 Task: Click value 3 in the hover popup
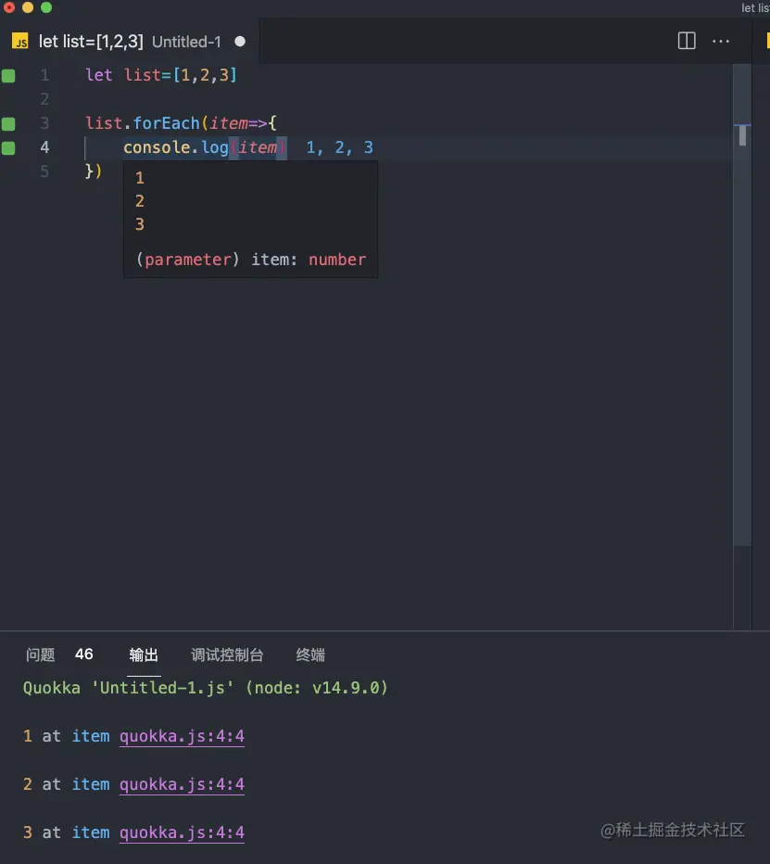click(x=140, y=224)
